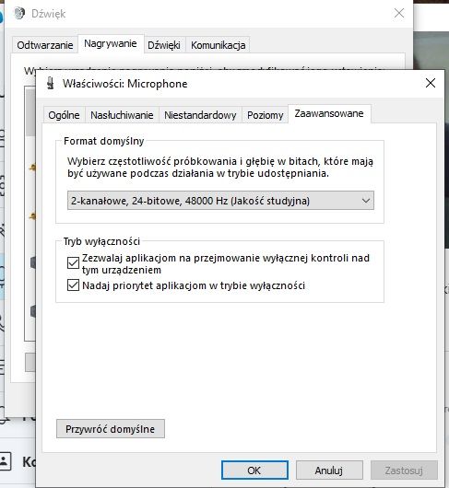This screenshot has height=488, width=449.
Task: Select the Niestandardowy tab
Action: pyautogui.click(x=200, y=115)
